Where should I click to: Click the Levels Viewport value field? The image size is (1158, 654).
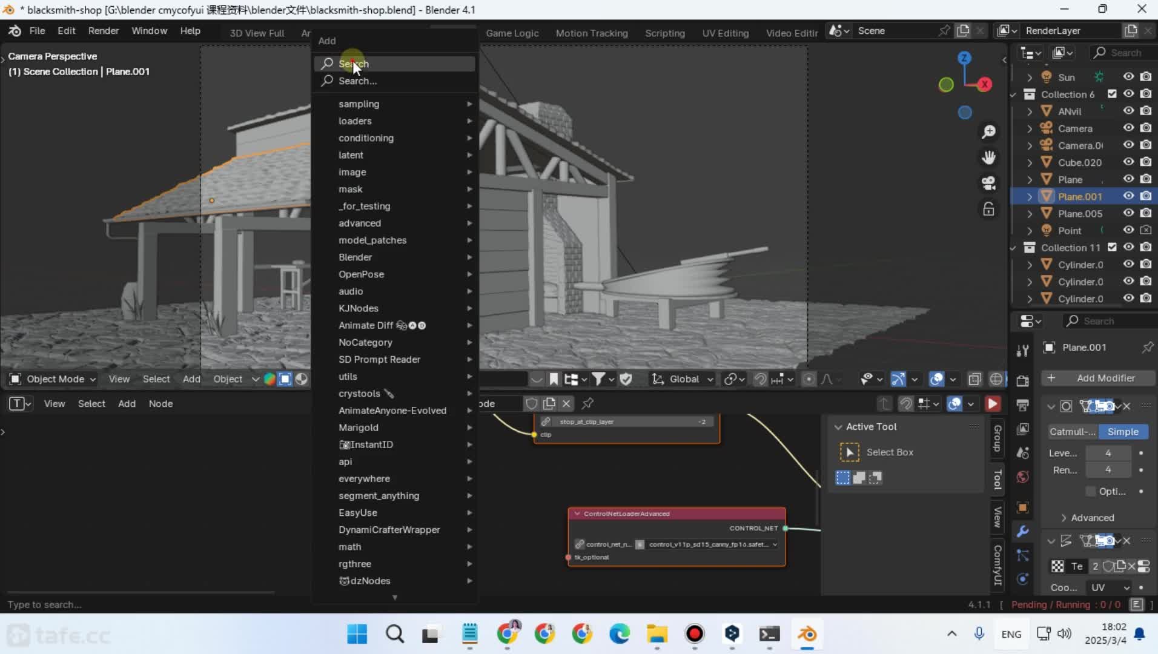(x=1108, y=453)
